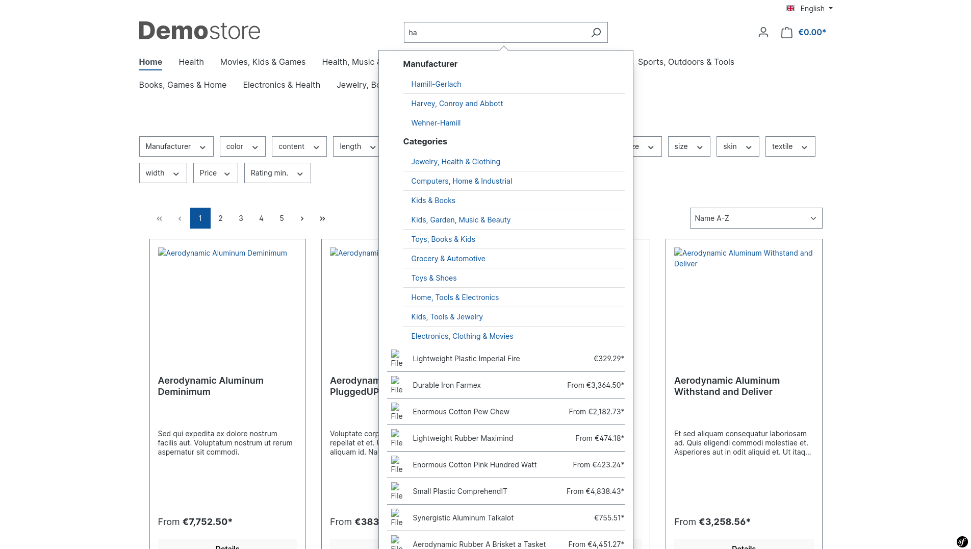Go to pagination page 4
Screen dimensions: 971x549
click(261, 218)
